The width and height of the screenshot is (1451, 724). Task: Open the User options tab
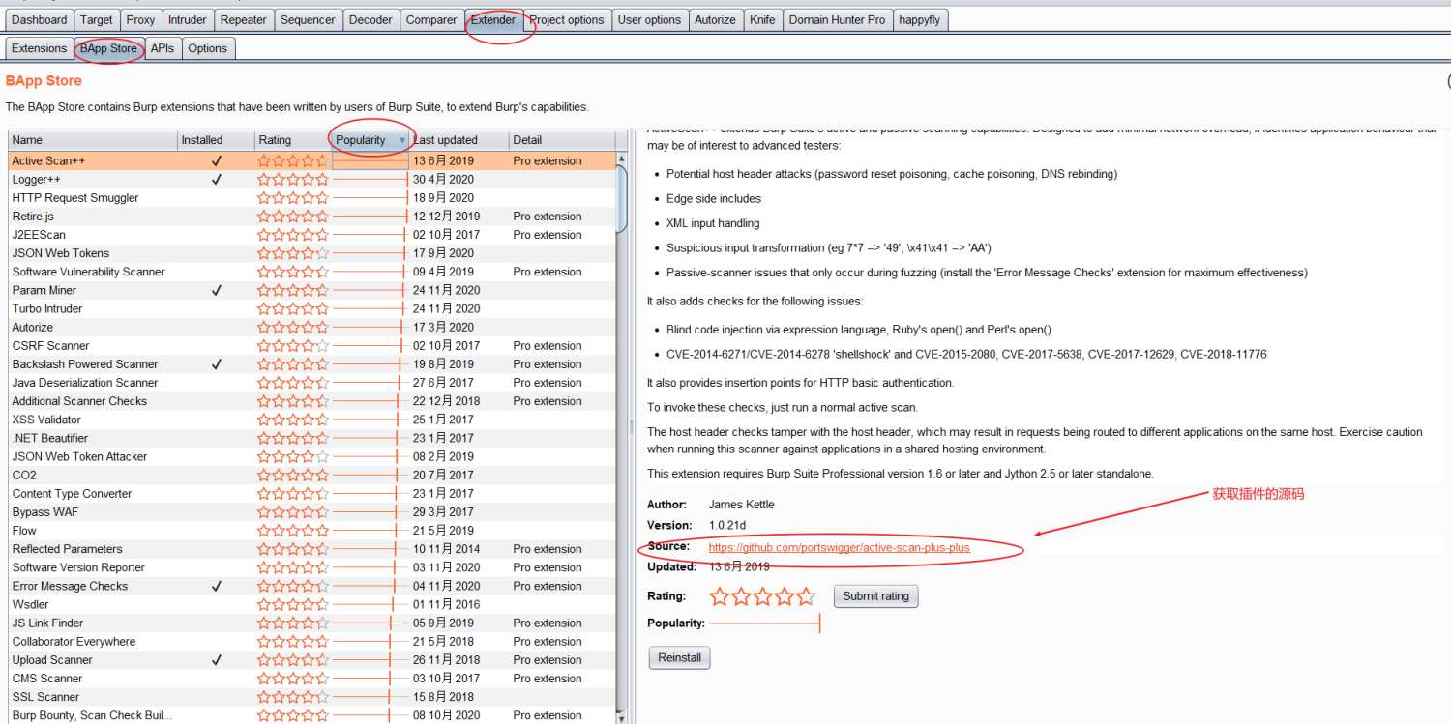click(x=650, y=19)
